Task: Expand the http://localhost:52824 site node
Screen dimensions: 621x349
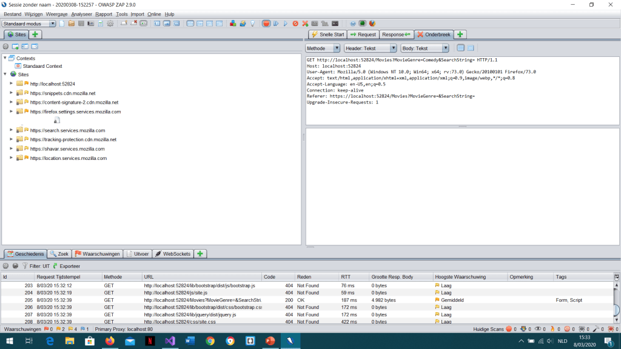Action: (x=12, y=84)
